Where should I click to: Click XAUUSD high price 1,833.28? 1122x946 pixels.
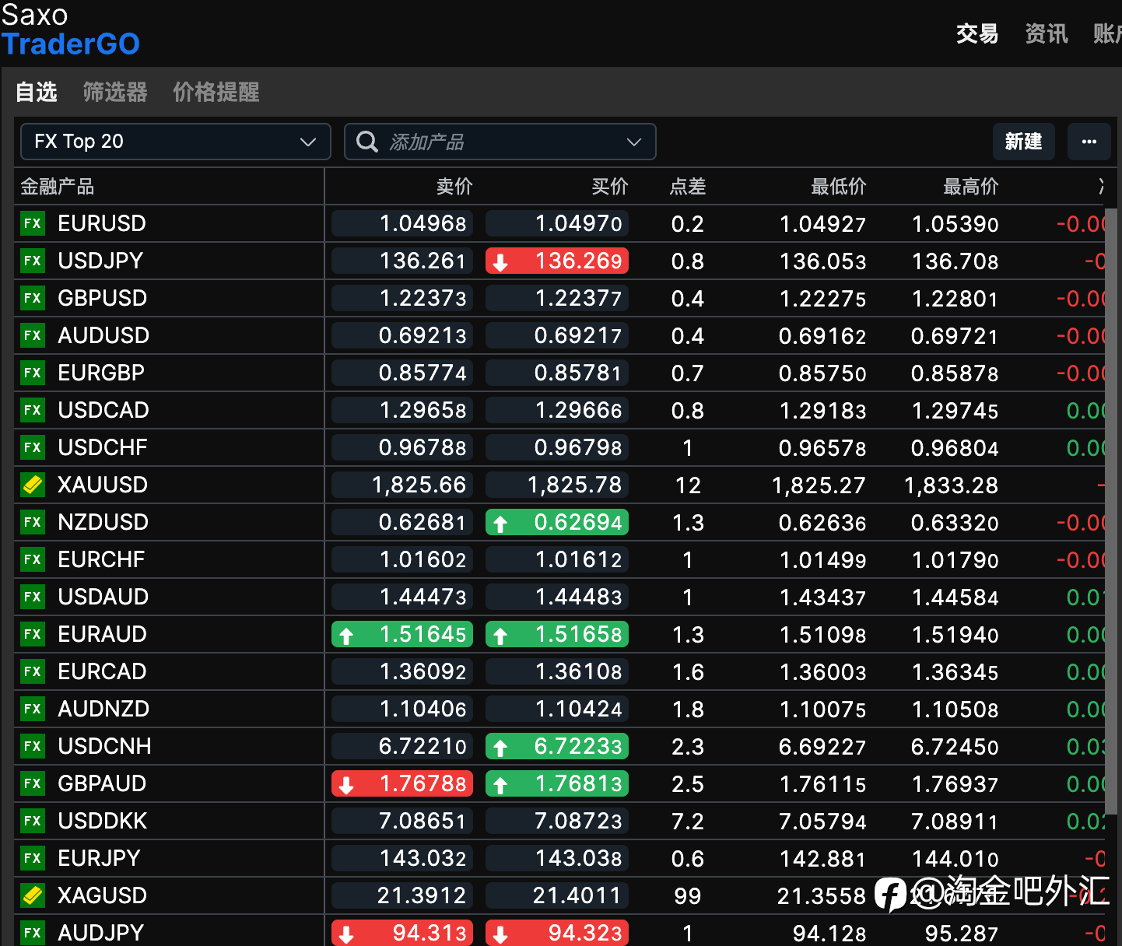(951, 485)
